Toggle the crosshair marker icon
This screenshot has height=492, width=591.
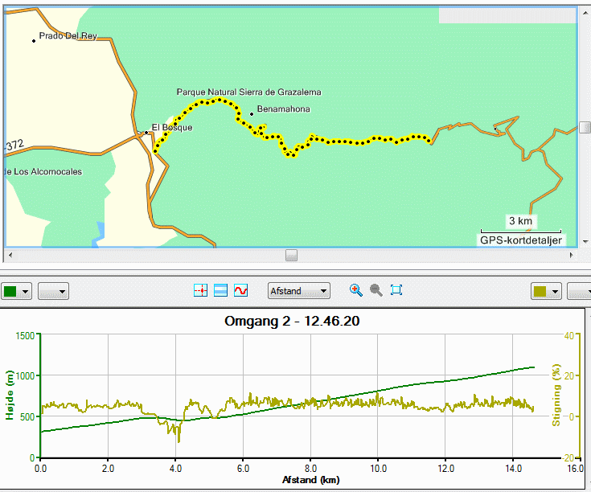[200, 290]
